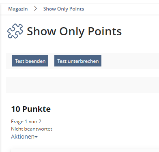Go to Magazin in the breadcrumb
This screenshot has width=159, height=152.
(x=18, y=9)
